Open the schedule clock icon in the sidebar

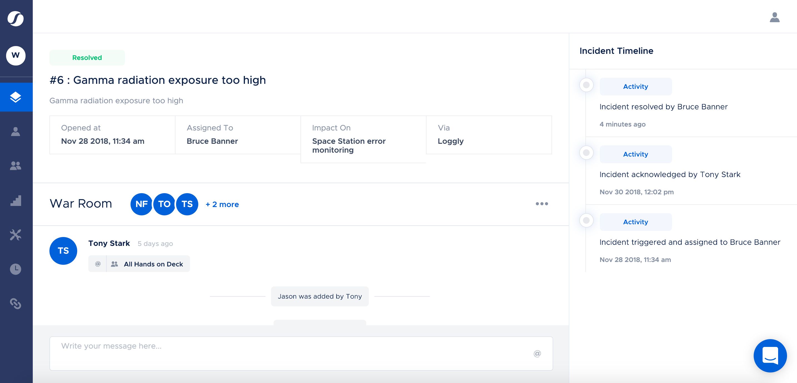click(x=16, y=269)
